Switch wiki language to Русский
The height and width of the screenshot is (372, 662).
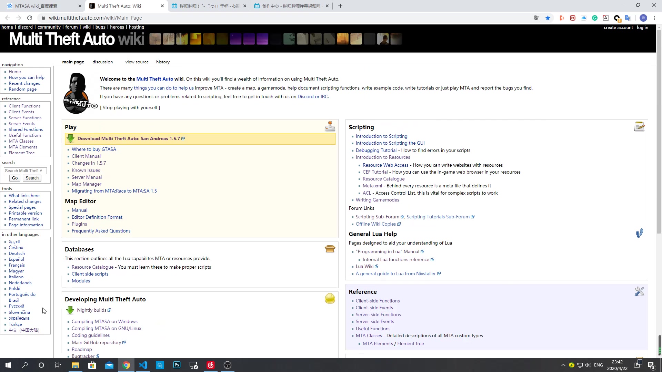pos(16,306)
